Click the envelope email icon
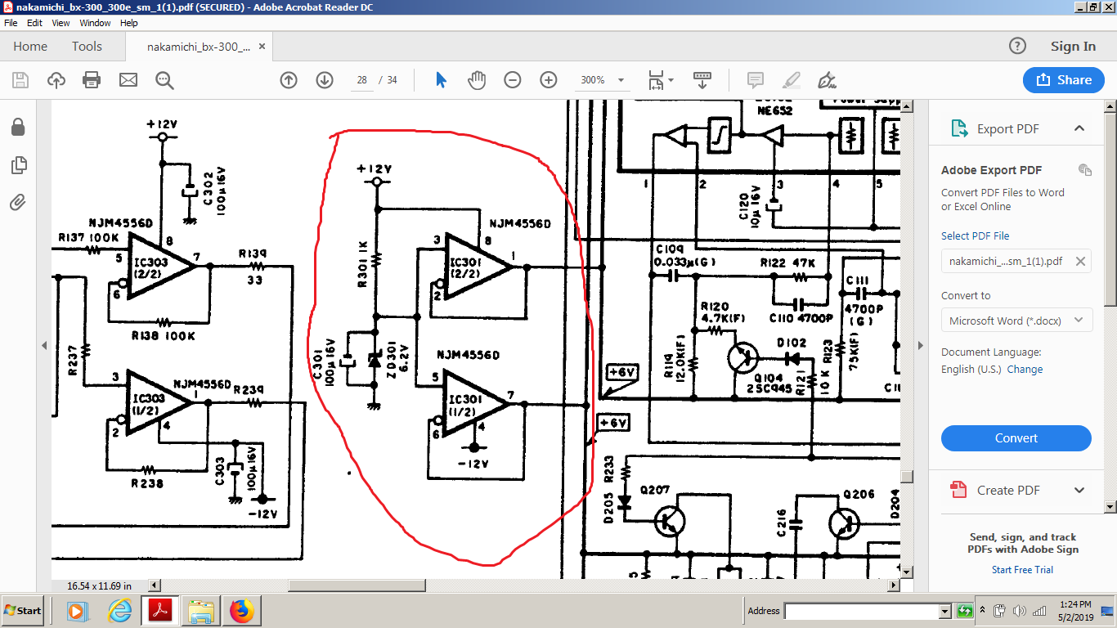This screenshot has height=628, width=1117. click(128, 80)
